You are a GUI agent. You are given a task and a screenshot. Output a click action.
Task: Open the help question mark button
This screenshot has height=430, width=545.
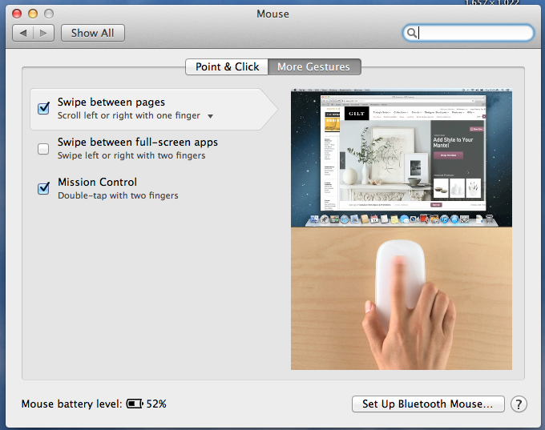point(519,404)
